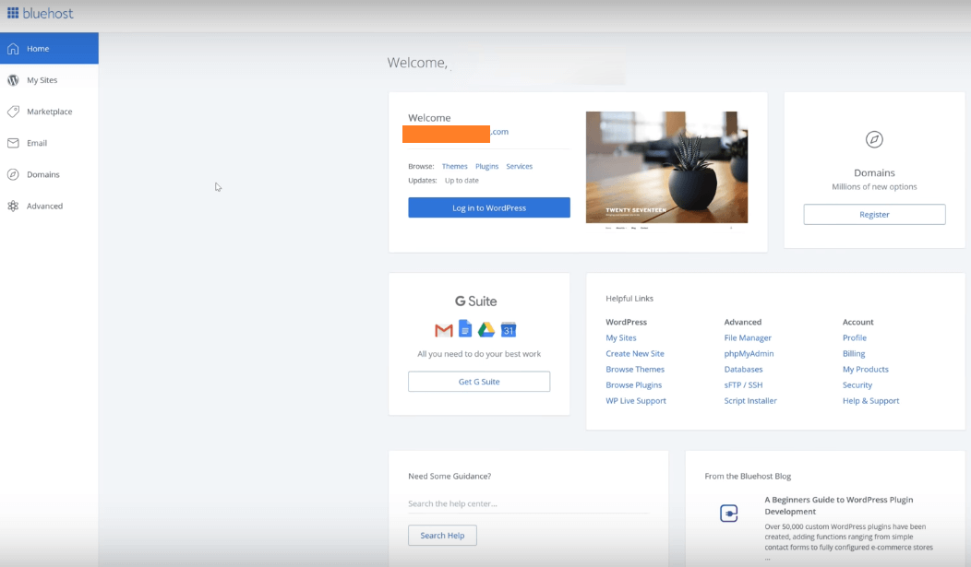971x567 pixels.
Task: Click the Create New Site link
Action: pyautogui.click(x=635, y=354)
